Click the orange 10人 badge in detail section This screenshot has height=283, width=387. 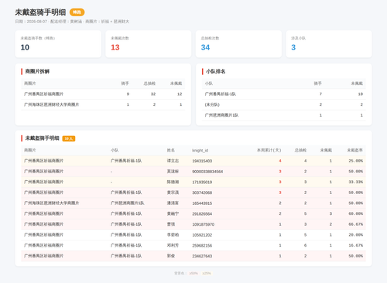pyautogui.click(x=69, y=138)
